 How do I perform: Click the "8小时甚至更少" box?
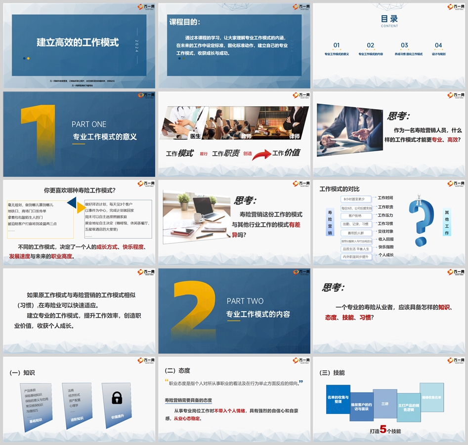click(356, 199)
